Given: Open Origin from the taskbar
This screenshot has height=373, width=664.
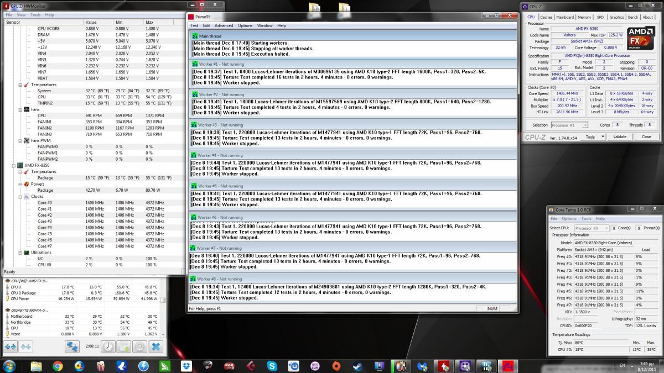Looking at the screenshot, I should click(x=336, y=366).
